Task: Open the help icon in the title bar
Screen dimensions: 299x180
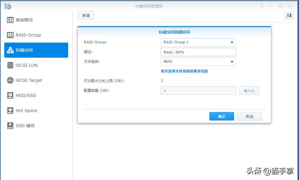Action: coord(261,5)
